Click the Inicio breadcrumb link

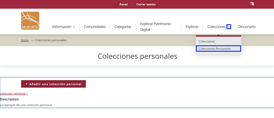point(25,40)
